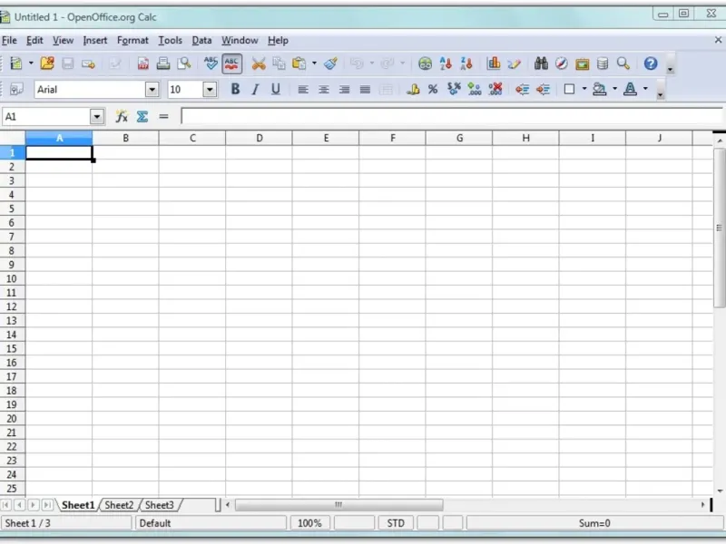726x544 pixels.
Task: Open the Gallery icon
Action: click(582, 63)
